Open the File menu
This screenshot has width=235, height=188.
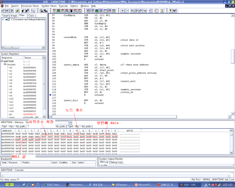(7, 6)
